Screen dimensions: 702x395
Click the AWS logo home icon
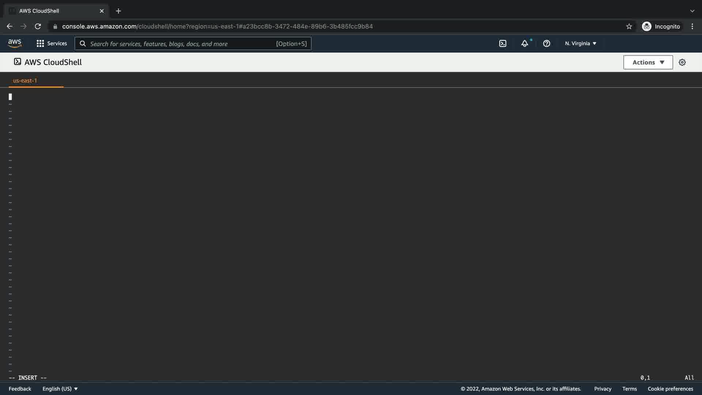point(15,43)
